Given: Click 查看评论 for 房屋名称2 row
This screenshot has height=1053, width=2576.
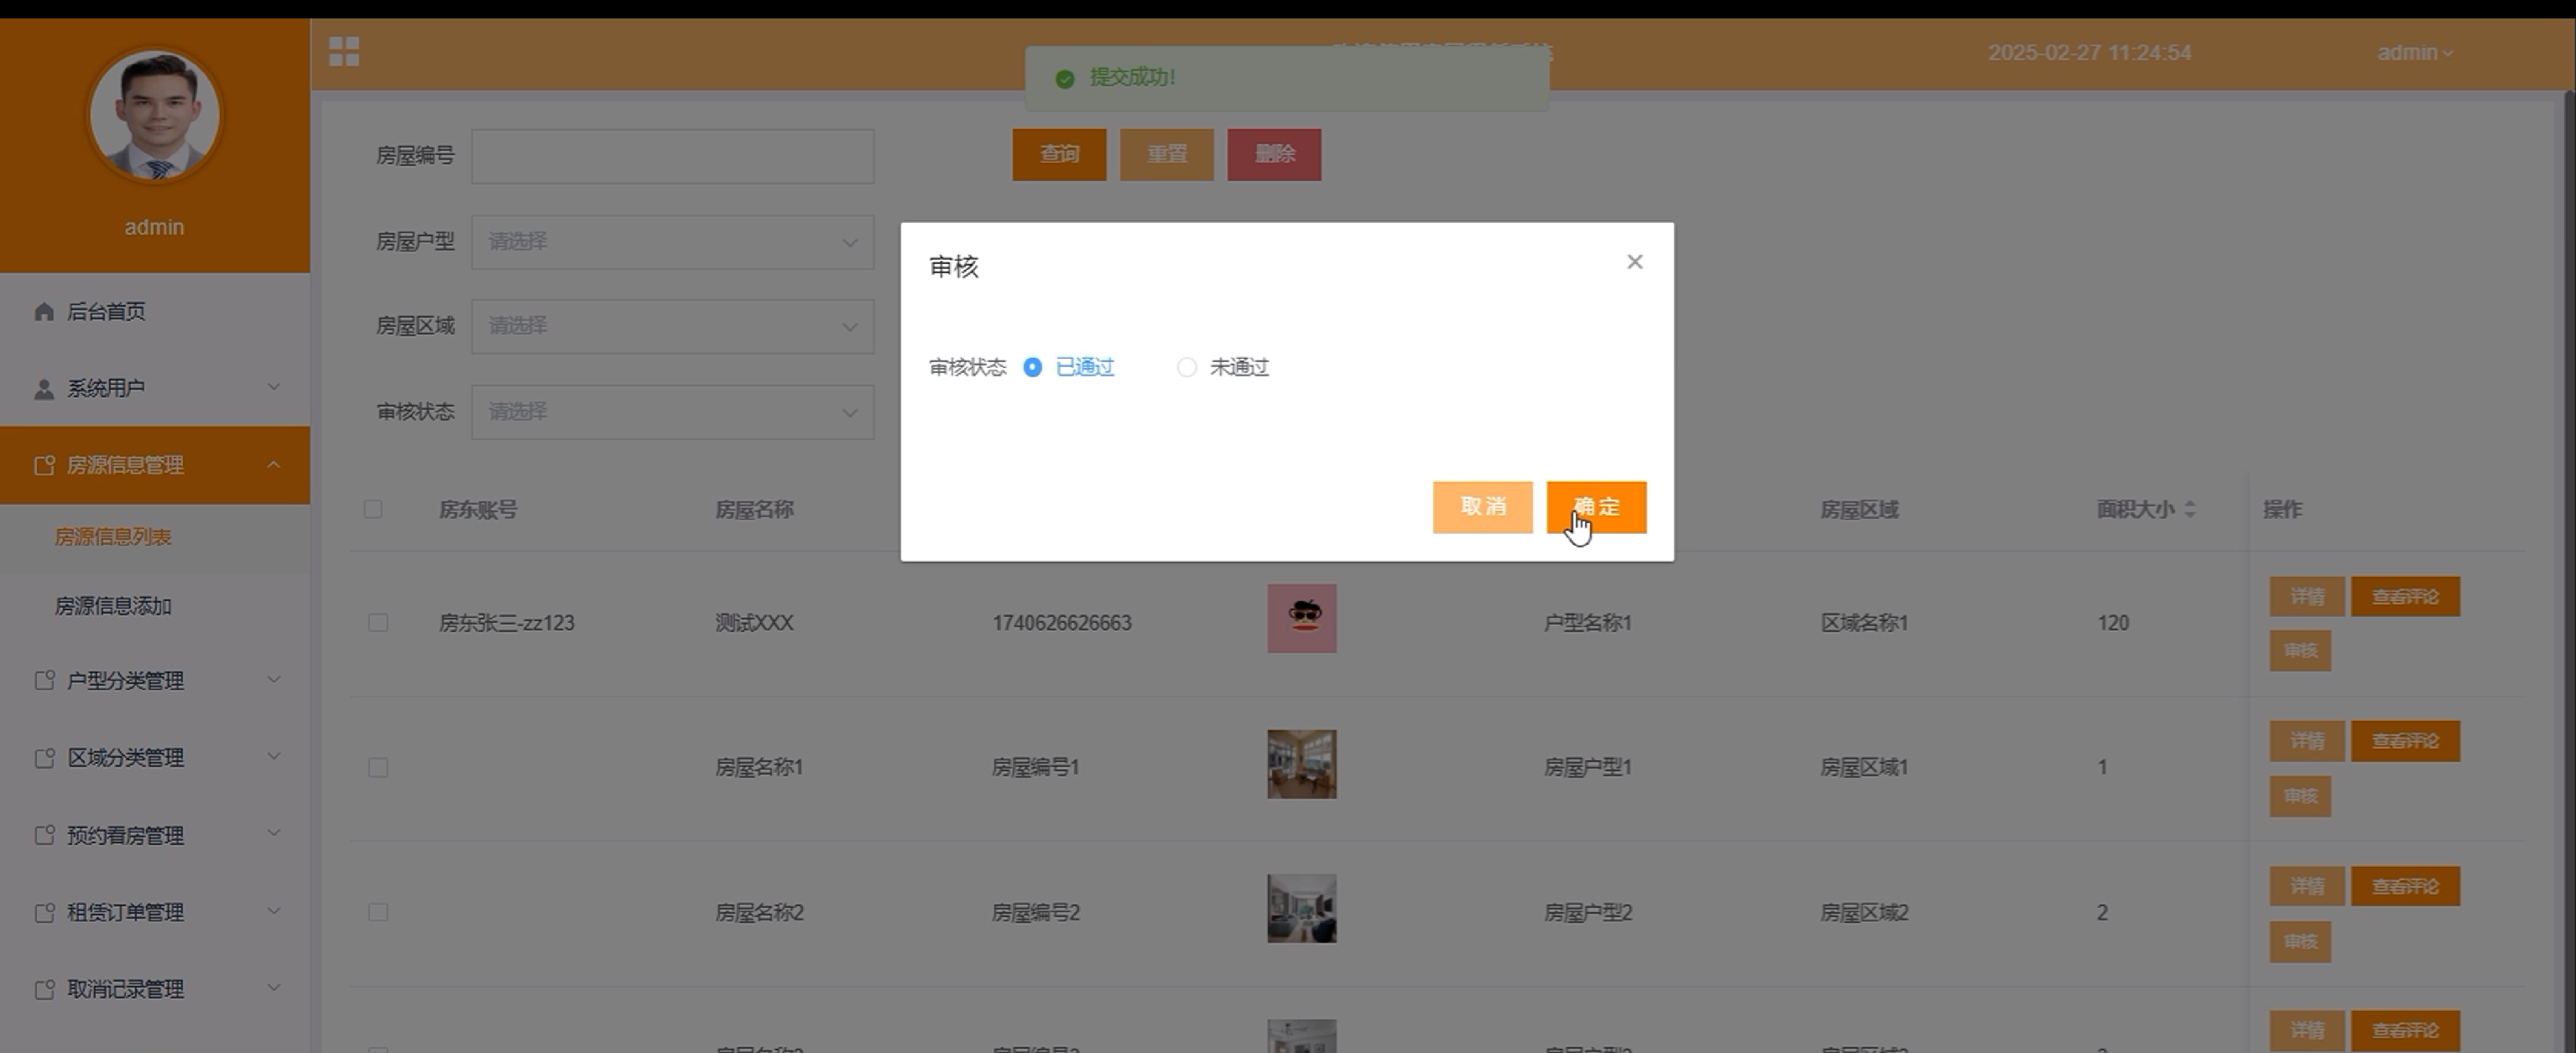Looking at the screenshot, I should point(2405,886).
